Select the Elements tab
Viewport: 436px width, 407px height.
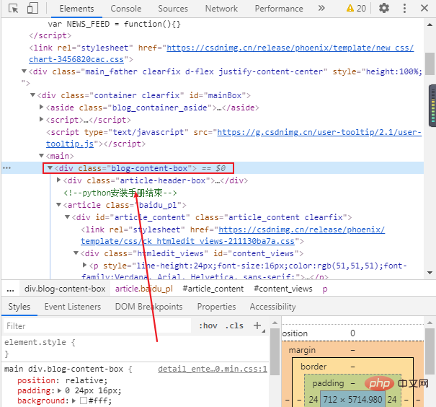pyautogui.click(x=76, y=9)
